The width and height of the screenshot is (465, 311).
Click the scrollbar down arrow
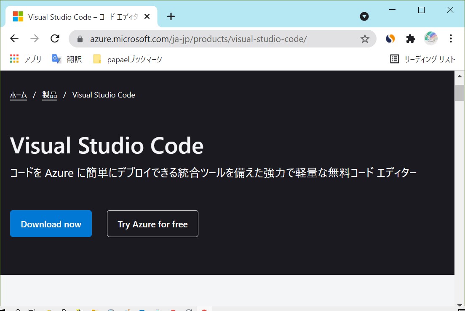click(460, 305)
